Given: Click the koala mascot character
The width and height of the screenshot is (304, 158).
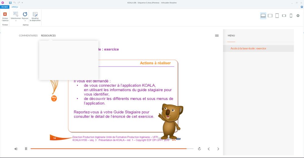Looking at the screenshot, I should 171,121.
